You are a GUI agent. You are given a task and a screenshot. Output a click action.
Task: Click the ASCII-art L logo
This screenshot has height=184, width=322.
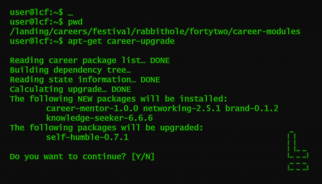click(x=298, y=151)
